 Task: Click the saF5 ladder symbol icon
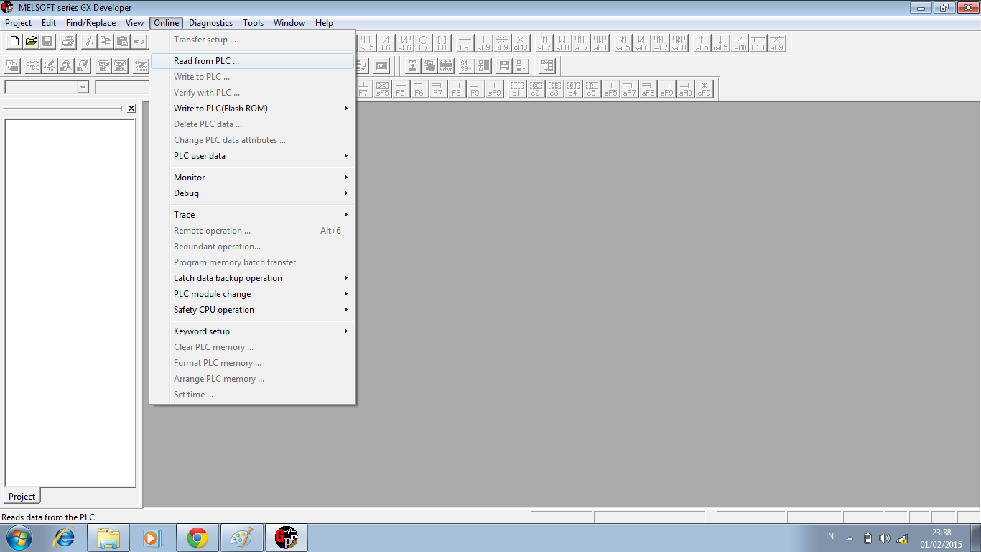click(623, 43)
